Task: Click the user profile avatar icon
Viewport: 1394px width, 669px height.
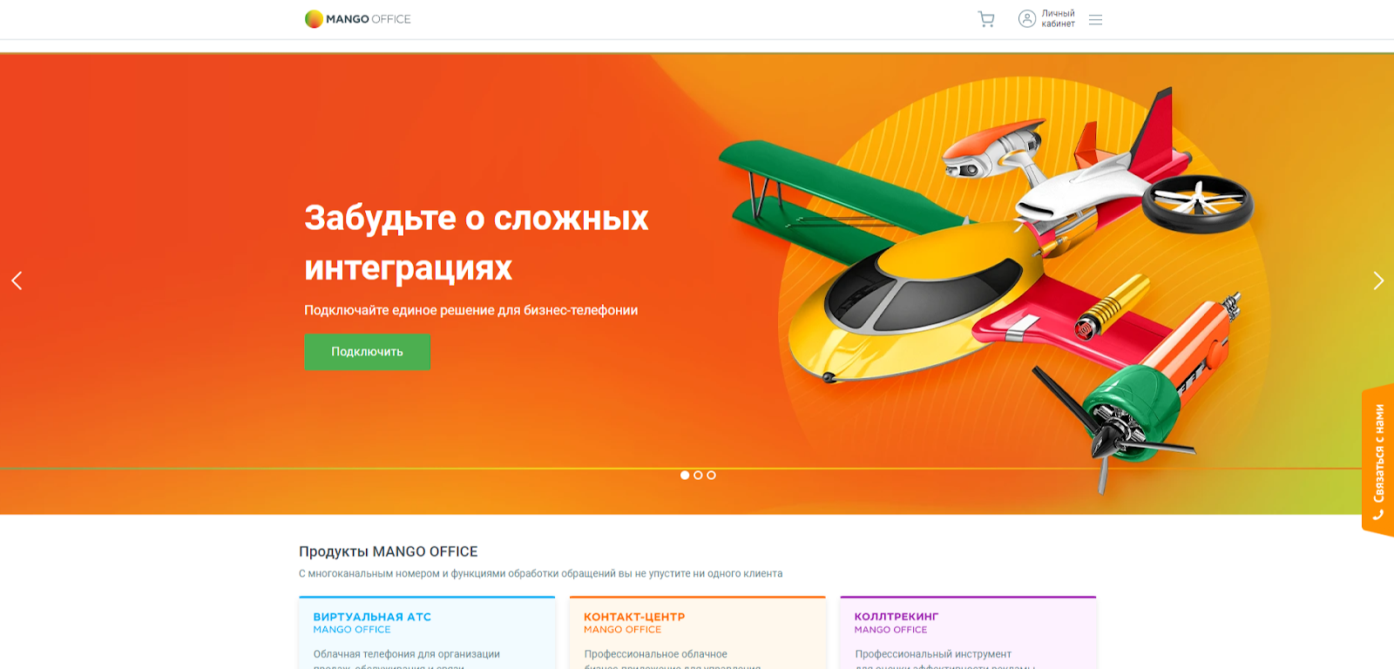Action: (x=1027, y=19)
